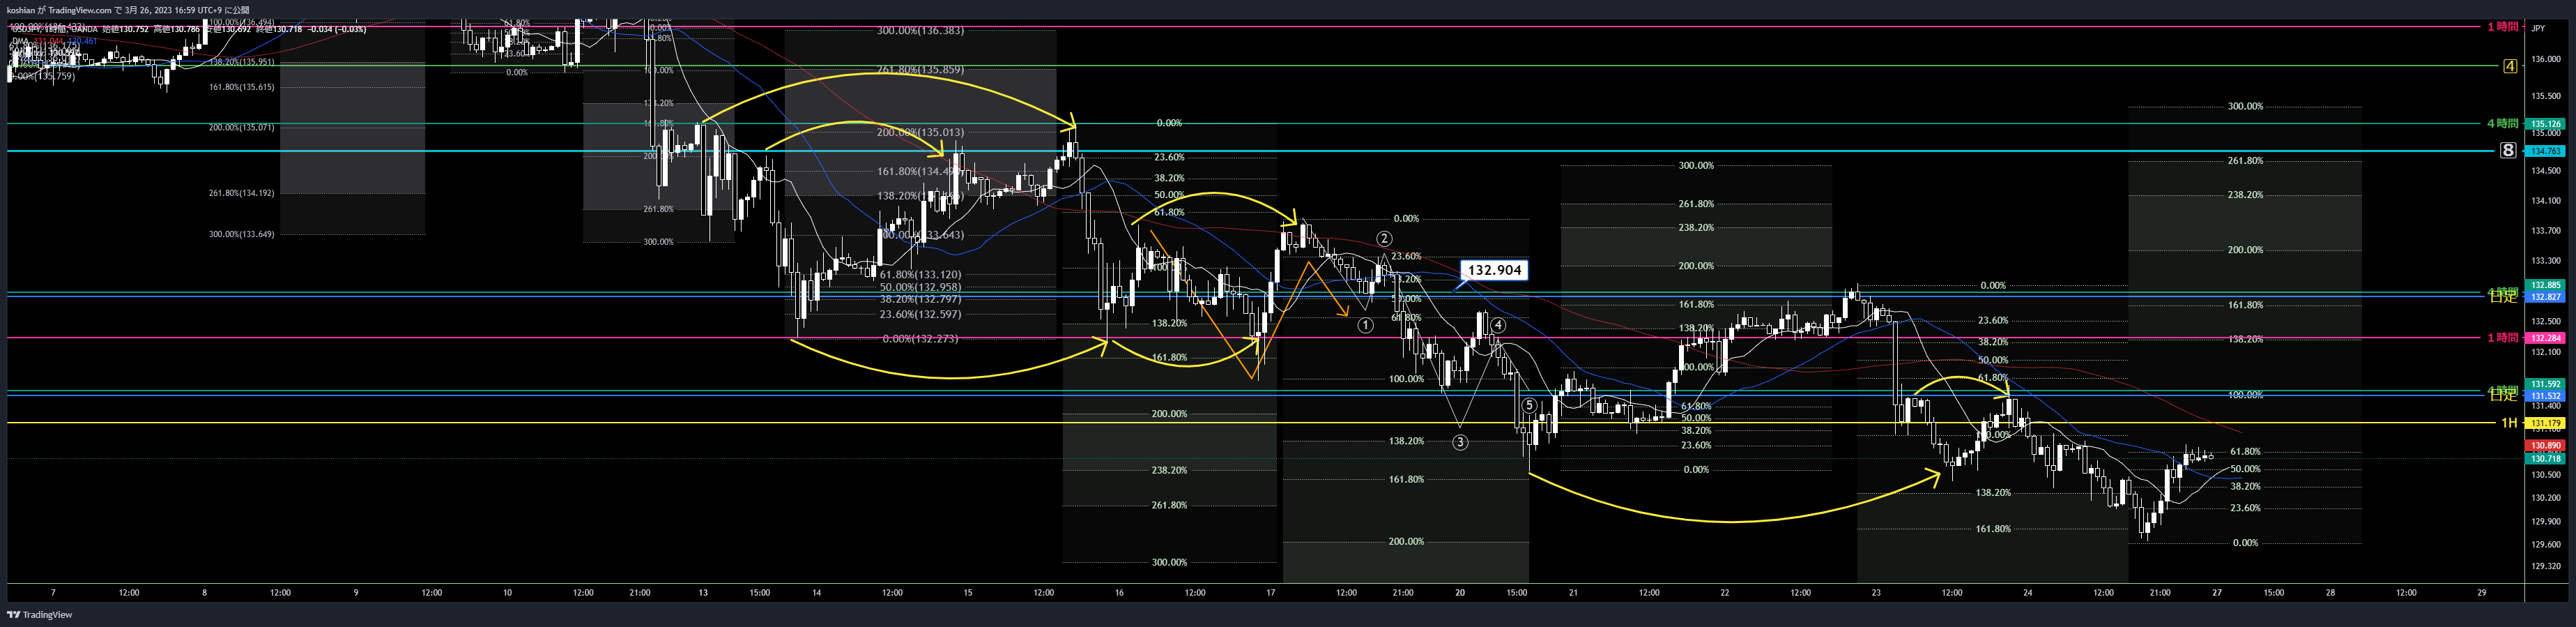The height and width of the screenshot is (627, 2576).
Task: Click the 130.718 current price tag
Action: tap(2545, 459)
